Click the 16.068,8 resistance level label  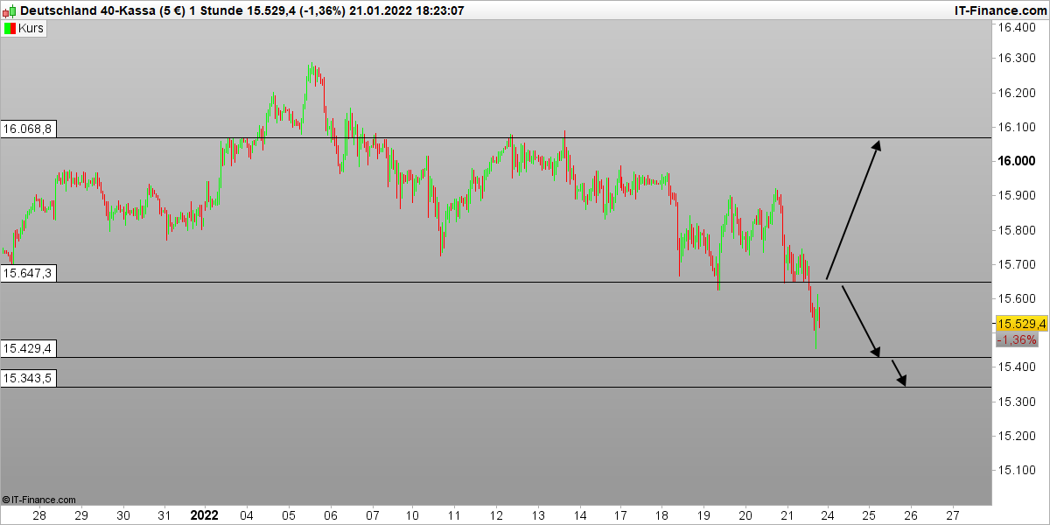point(28,129)
